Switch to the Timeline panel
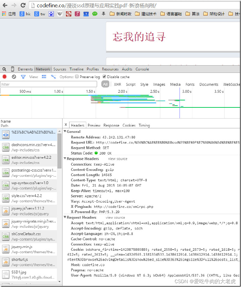 pos(76,69)
